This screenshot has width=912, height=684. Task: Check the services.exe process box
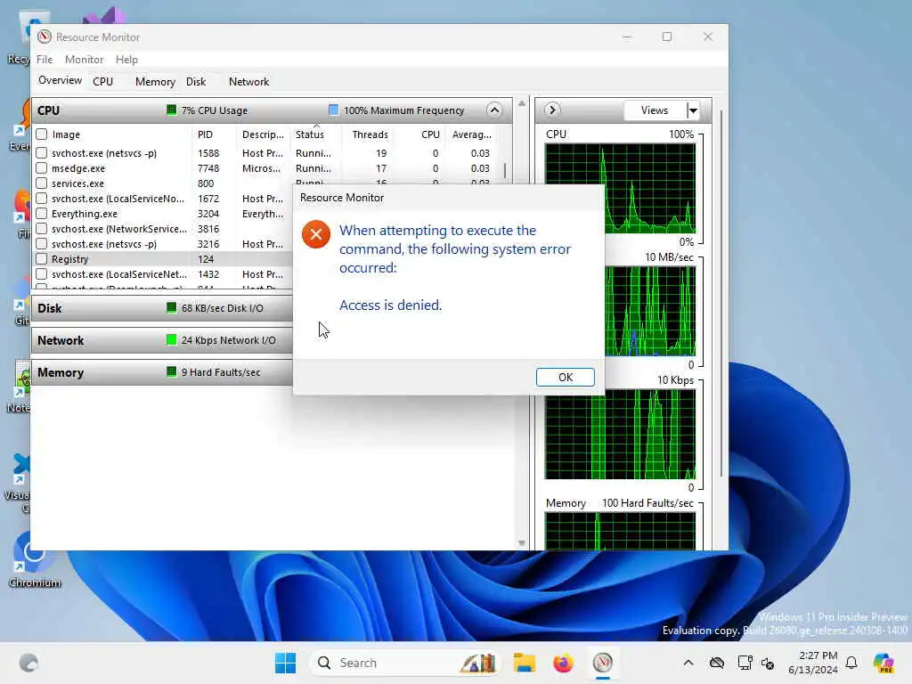pos(41,183)
